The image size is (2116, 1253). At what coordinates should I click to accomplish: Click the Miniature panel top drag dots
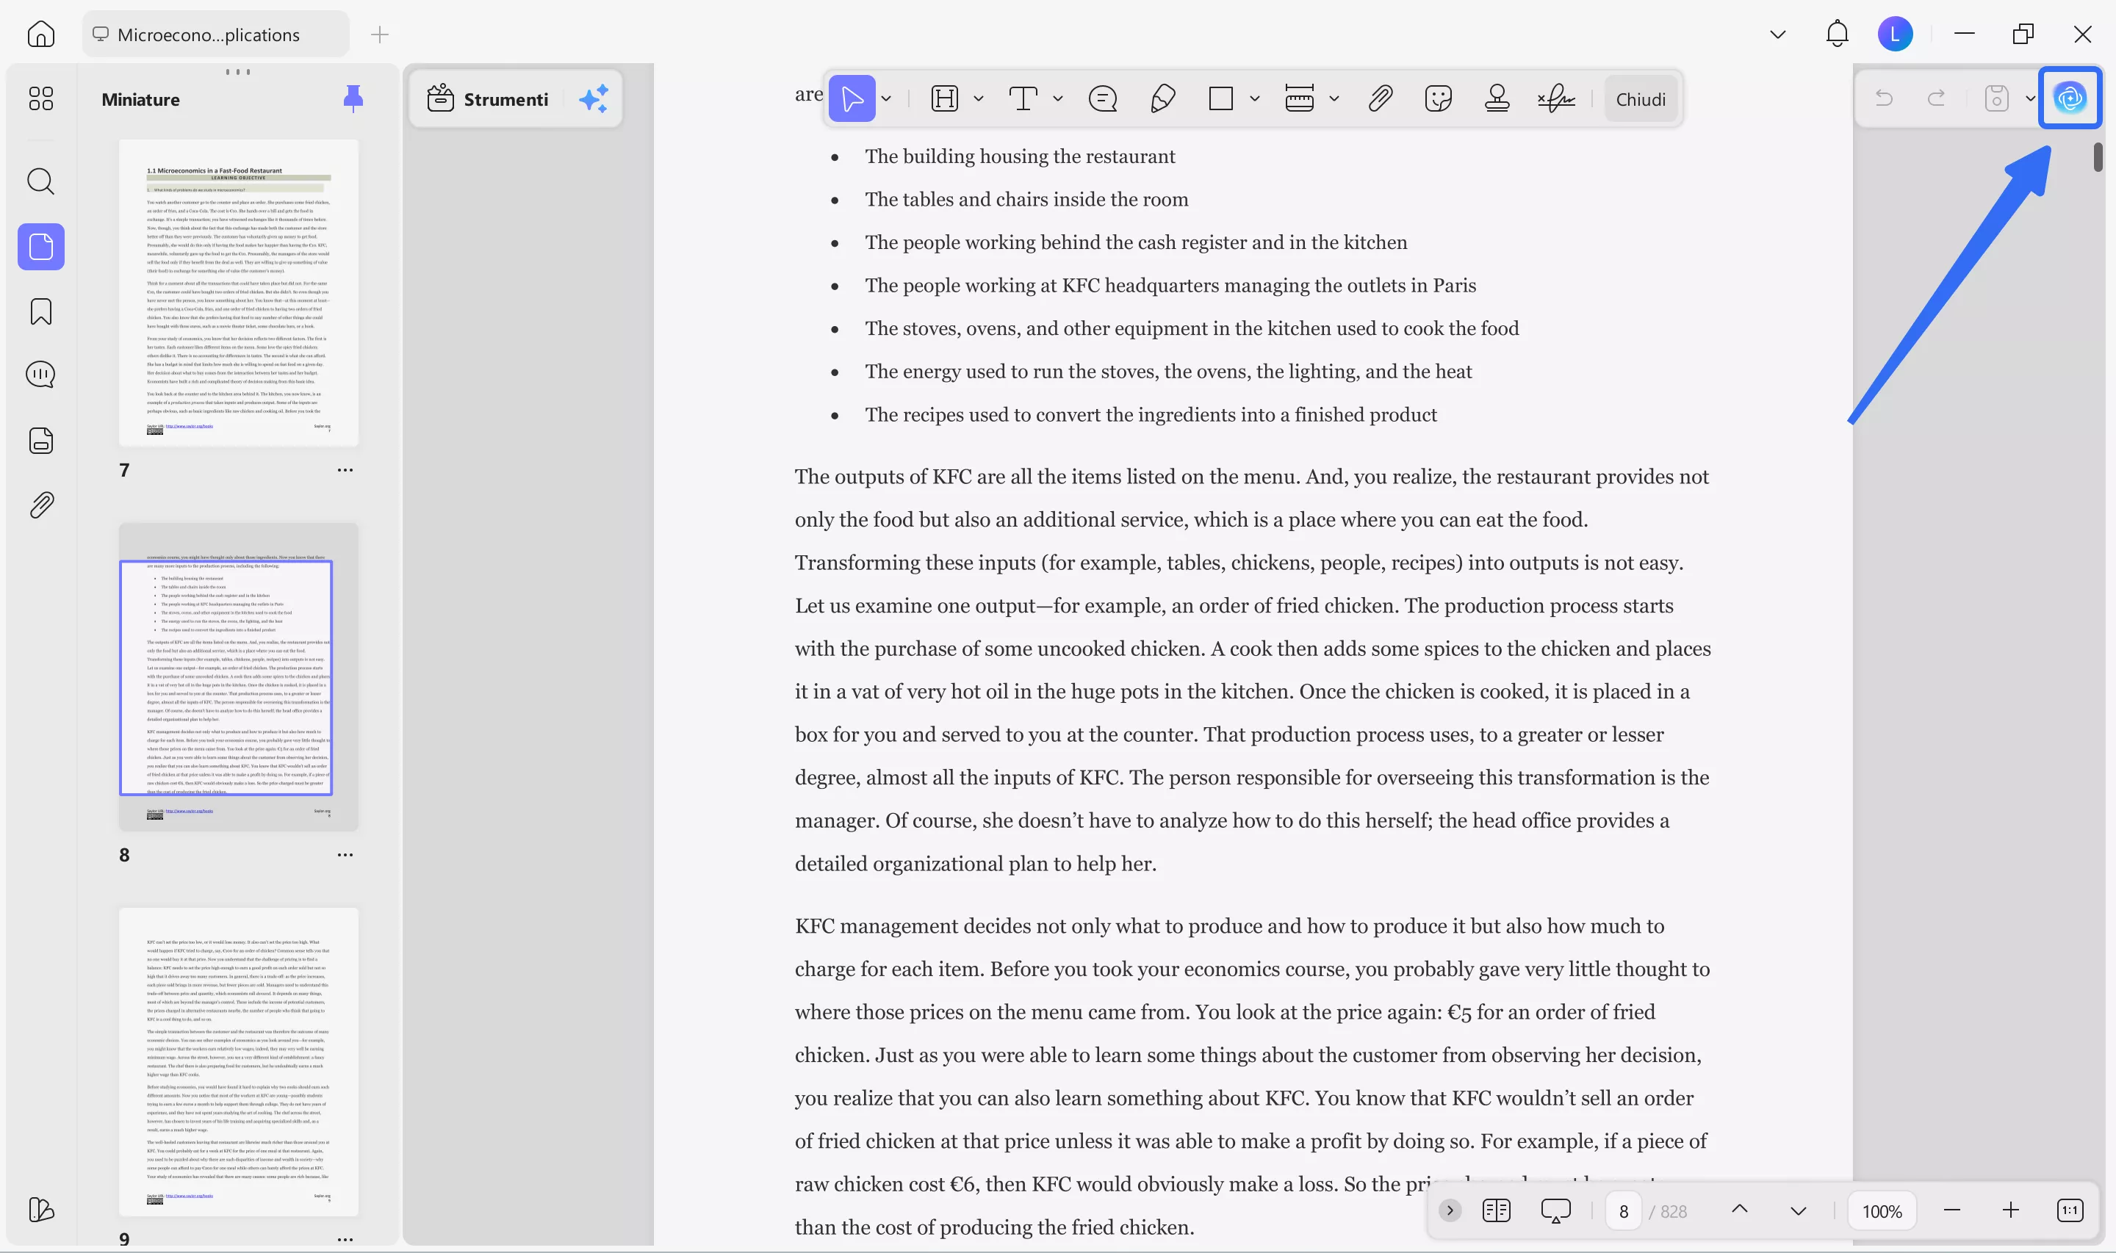[238, 72]
